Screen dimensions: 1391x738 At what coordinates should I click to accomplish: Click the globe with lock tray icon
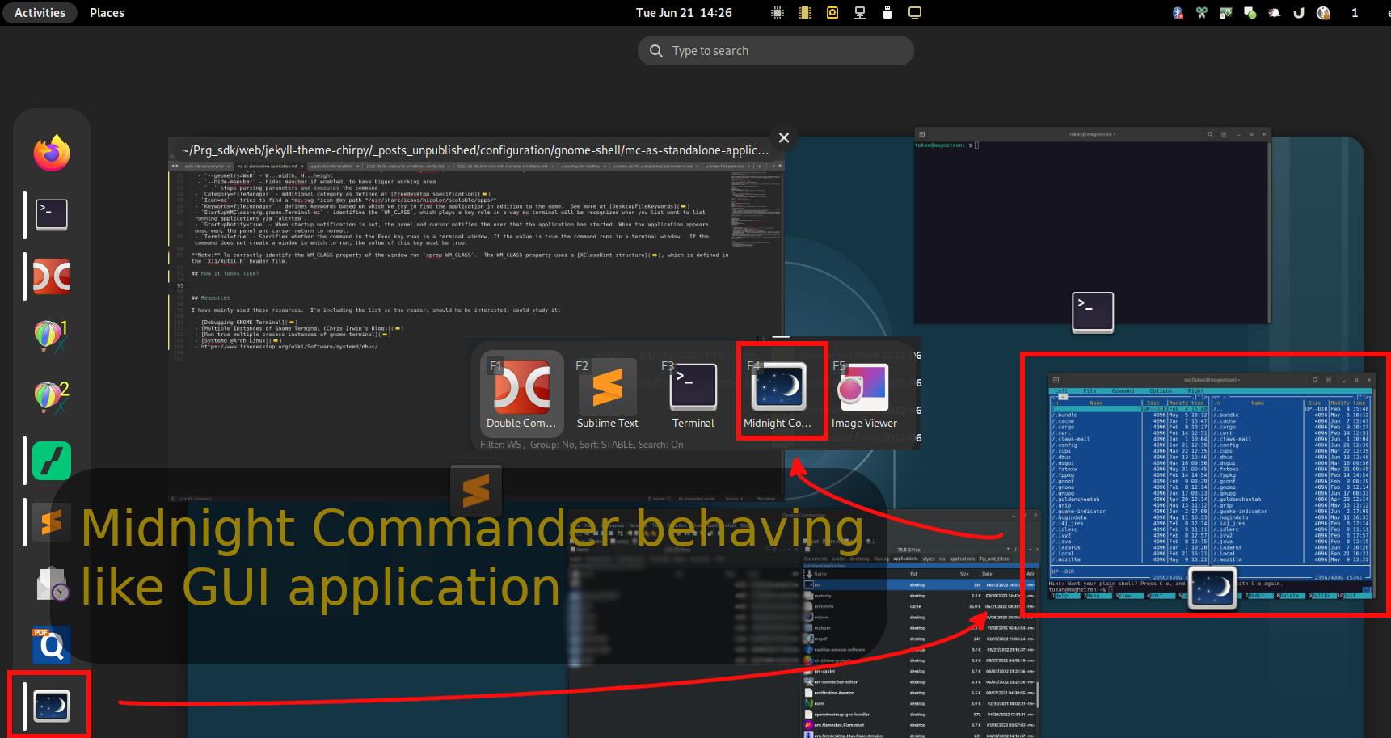coord(1323,13)
